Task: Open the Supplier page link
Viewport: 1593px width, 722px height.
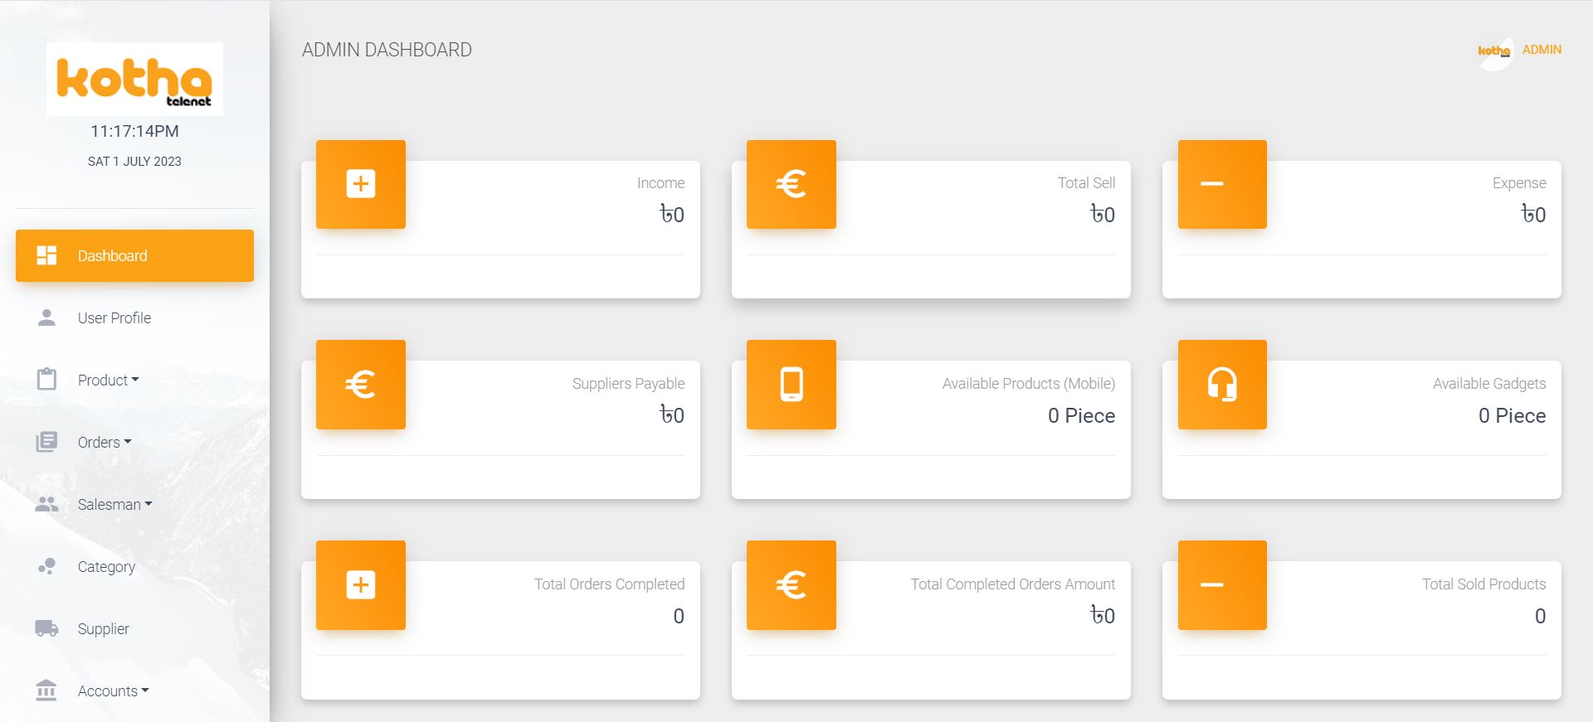Action: click(104, 629)
